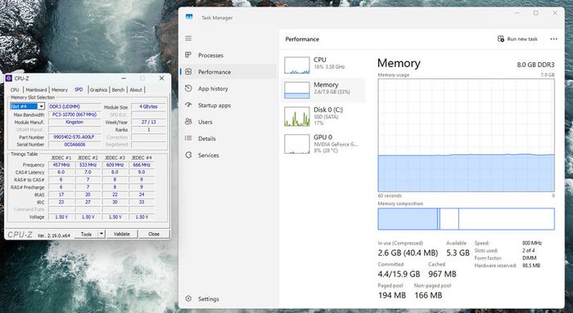Click the App history clock icon

pos(188,88)
